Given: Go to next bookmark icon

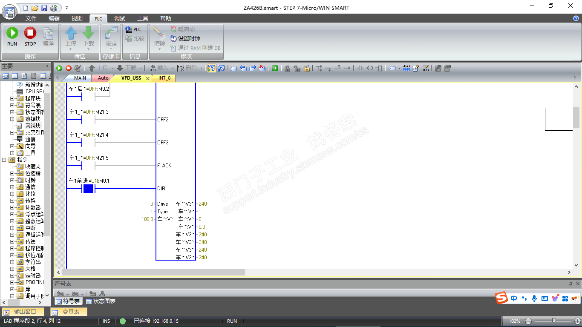Looking at the screenshot, I should (x=253, y=68).
